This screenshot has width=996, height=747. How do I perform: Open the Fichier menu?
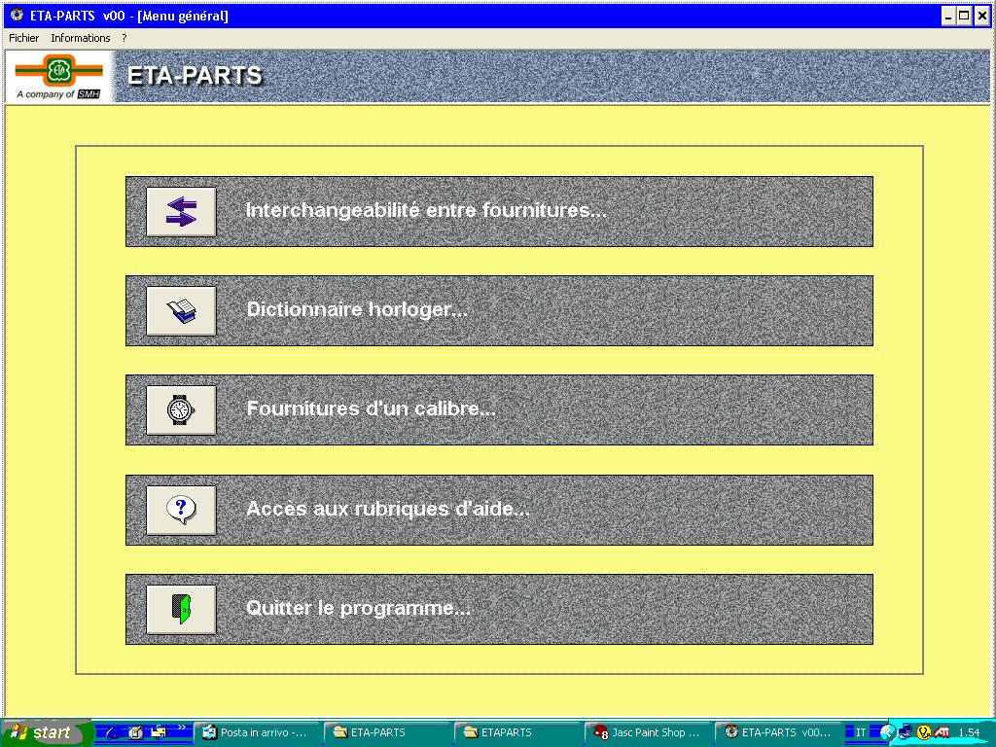[x=22, y=38]
